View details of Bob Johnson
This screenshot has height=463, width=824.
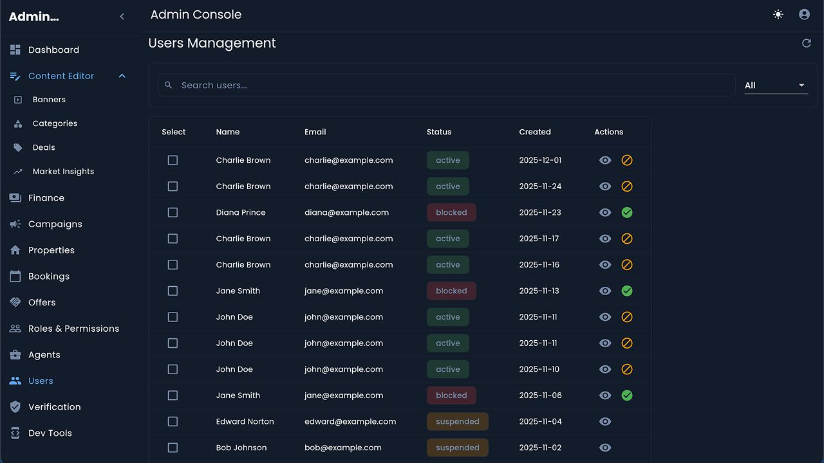point(605,448)
